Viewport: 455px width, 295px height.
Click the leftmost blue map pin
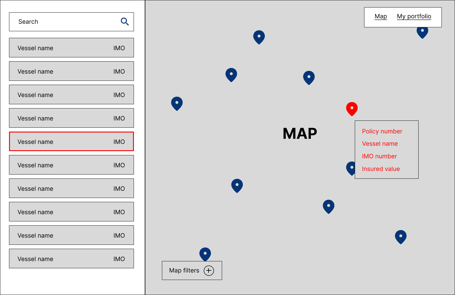(x=177, y=103)
